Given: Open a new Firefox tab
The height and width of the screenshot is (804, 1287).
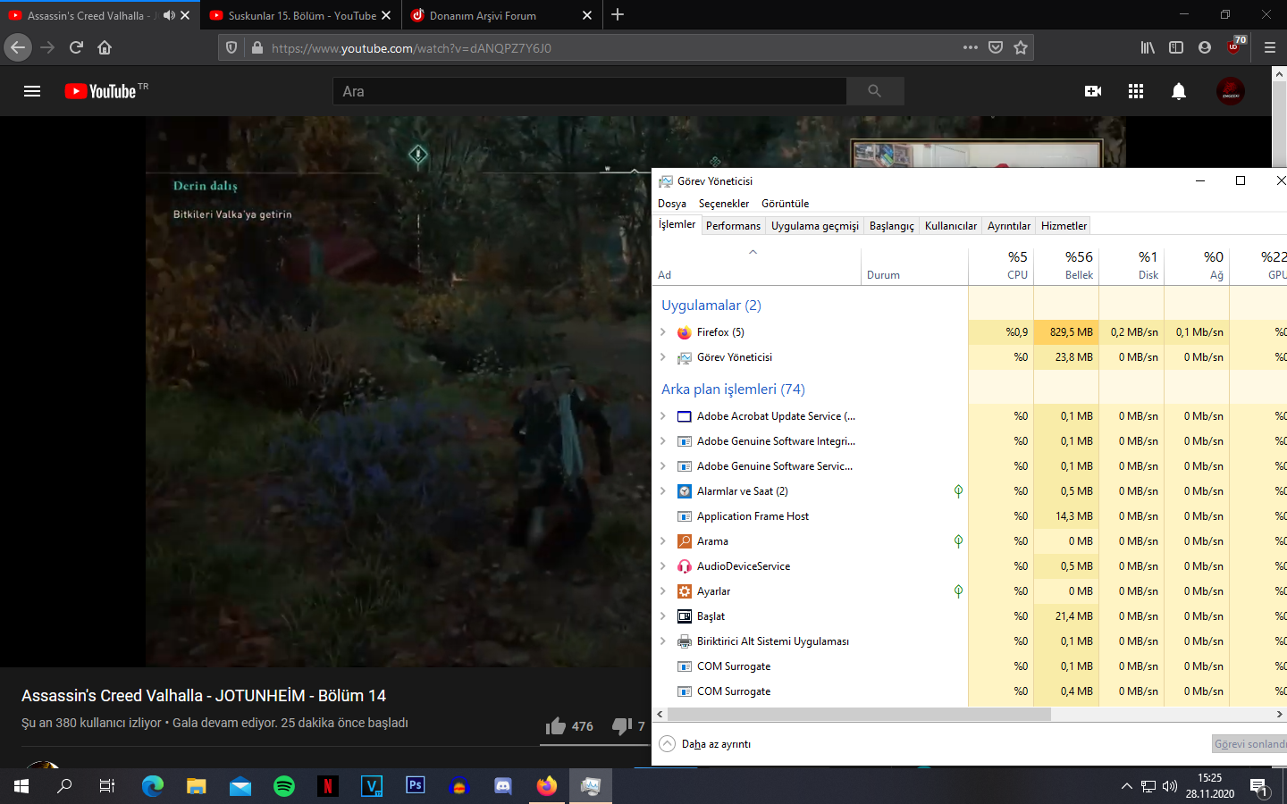Looking at the screenshot, I should 618,14.
